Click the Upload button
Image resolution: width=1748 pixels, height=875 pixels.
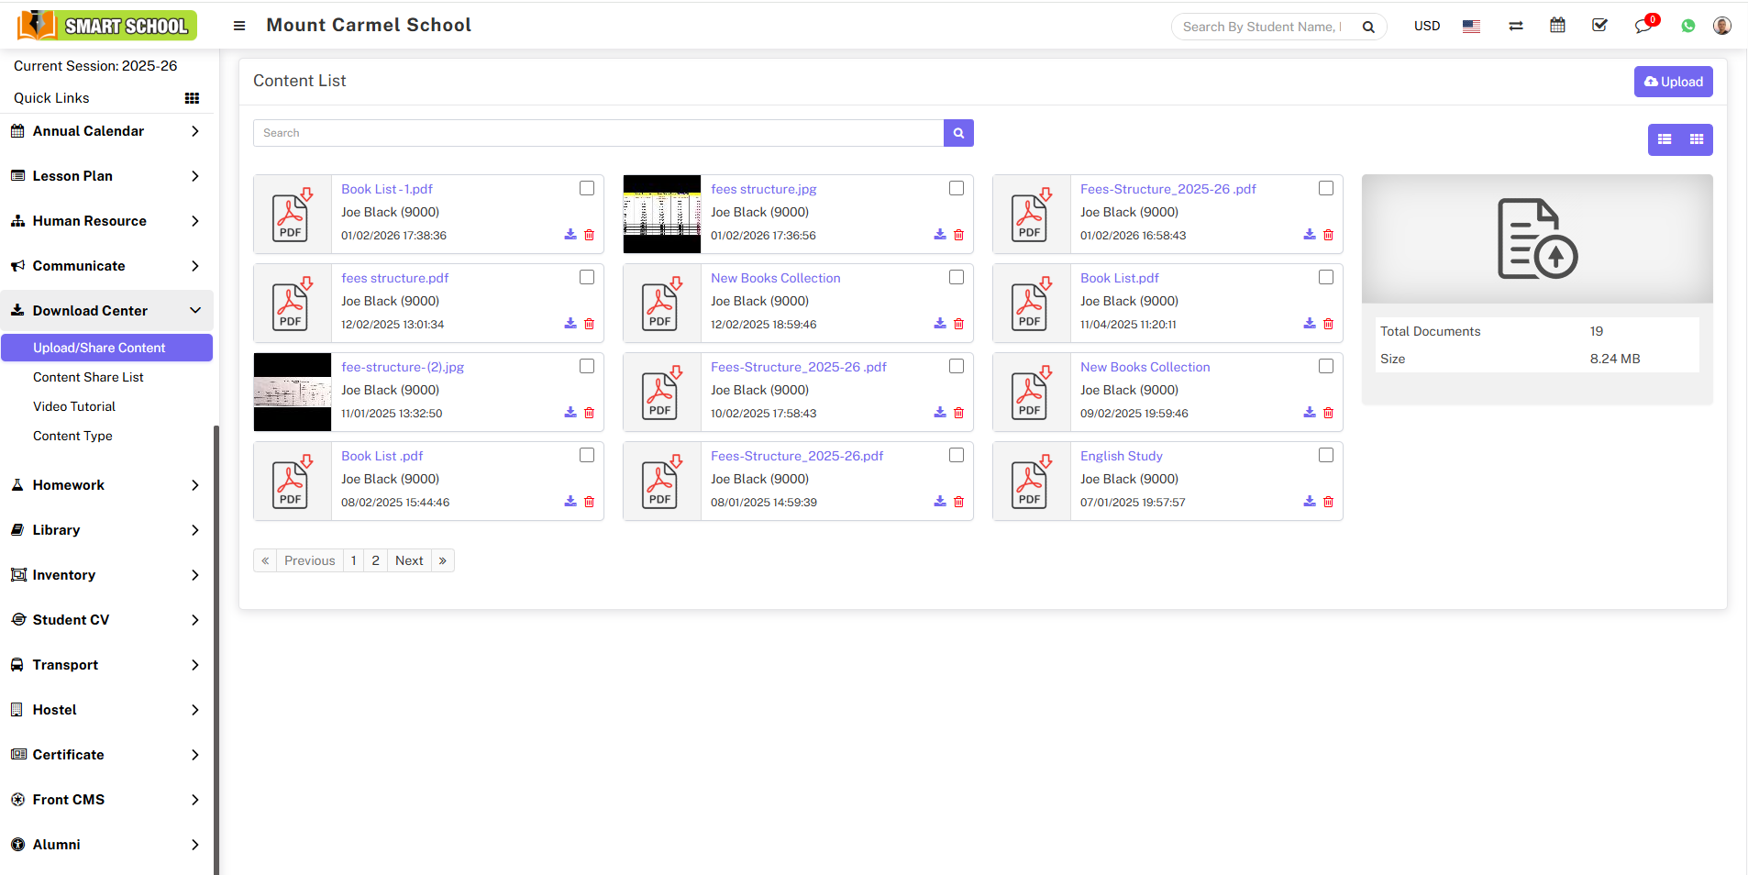1673,82
